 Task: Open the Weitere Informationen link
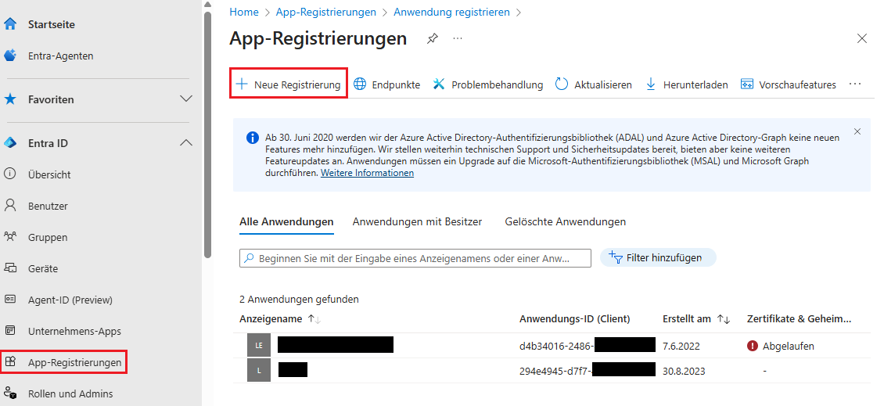(x=367, y=173)
